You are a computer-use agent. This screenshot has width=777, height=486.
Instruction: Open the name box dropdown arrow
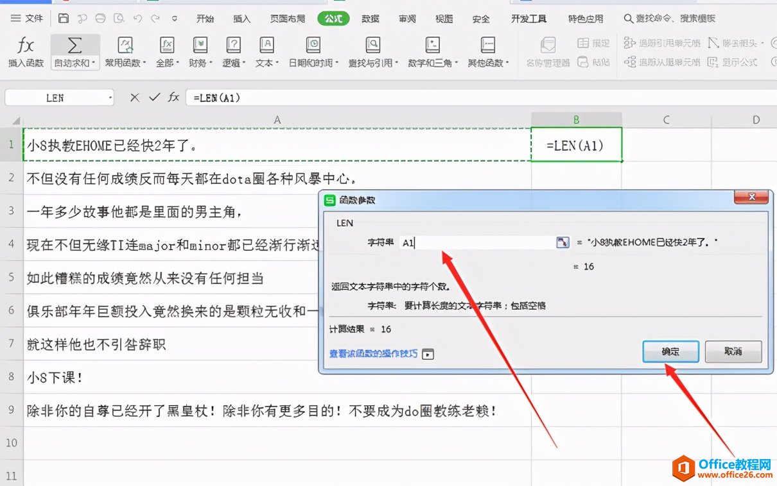coord(110,98)
